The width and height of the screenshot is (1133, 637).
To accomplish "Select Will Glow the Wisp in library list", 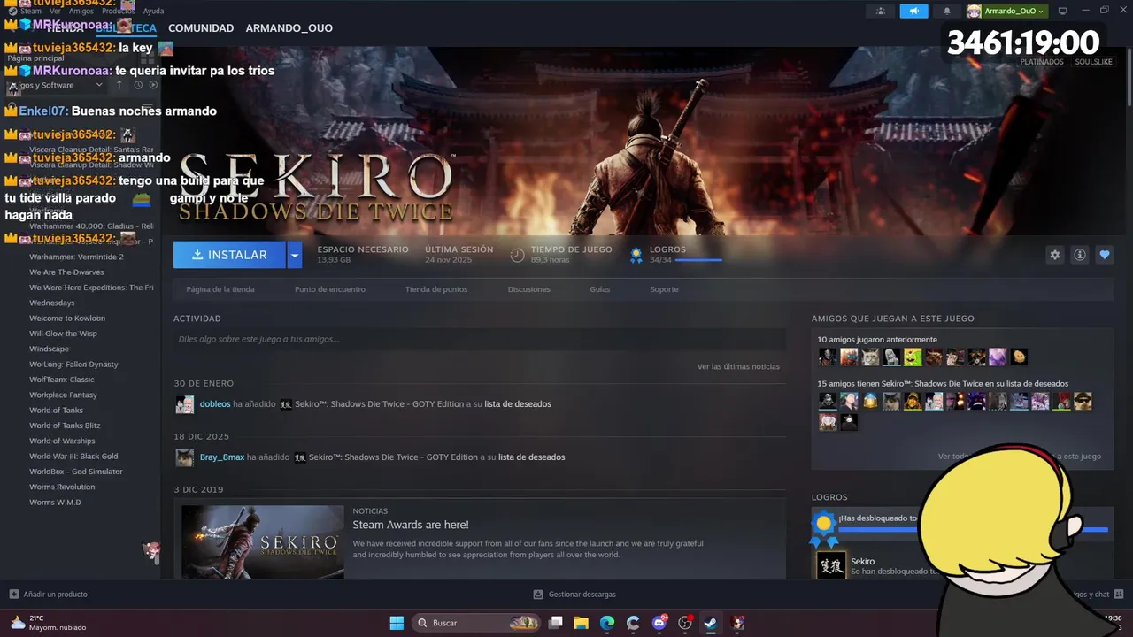I will tap(63, 334).
